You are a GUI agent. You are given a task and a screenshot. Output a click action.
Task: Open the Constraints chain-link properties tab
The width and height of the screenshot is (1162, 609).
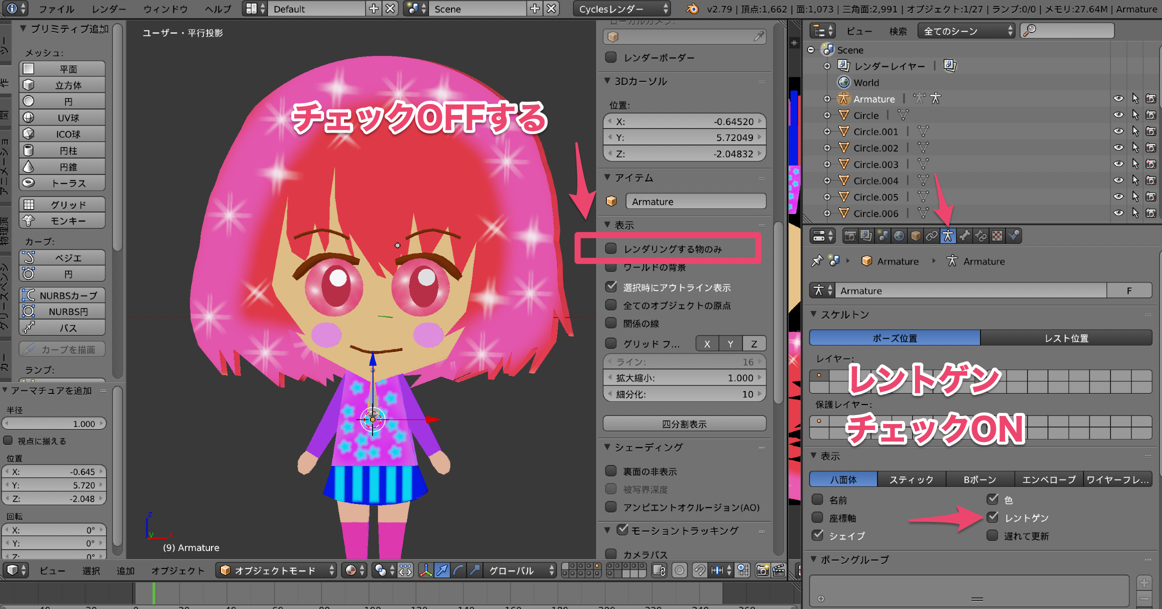[x=931, y=236]
